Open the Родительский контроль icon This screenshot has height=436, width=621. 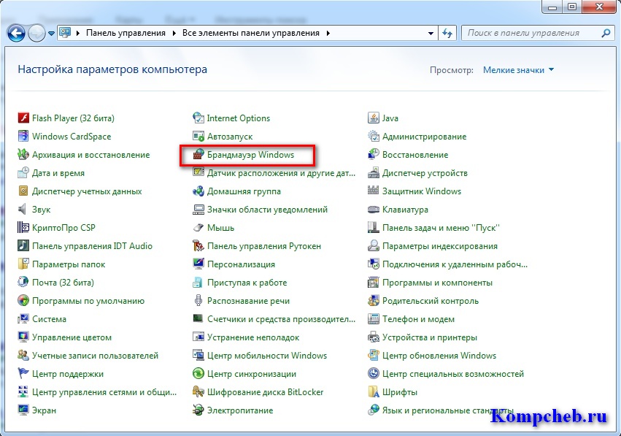[374, 300]
